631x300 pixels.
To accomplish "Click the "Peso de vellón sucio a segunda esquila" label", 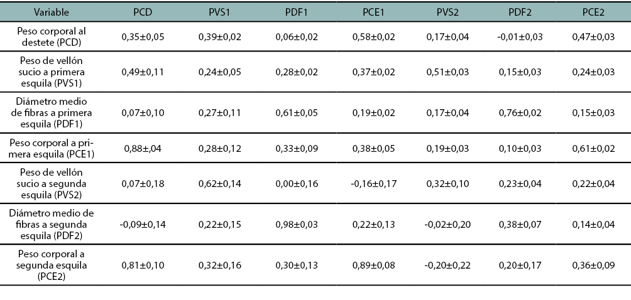I will click(52, 183).
